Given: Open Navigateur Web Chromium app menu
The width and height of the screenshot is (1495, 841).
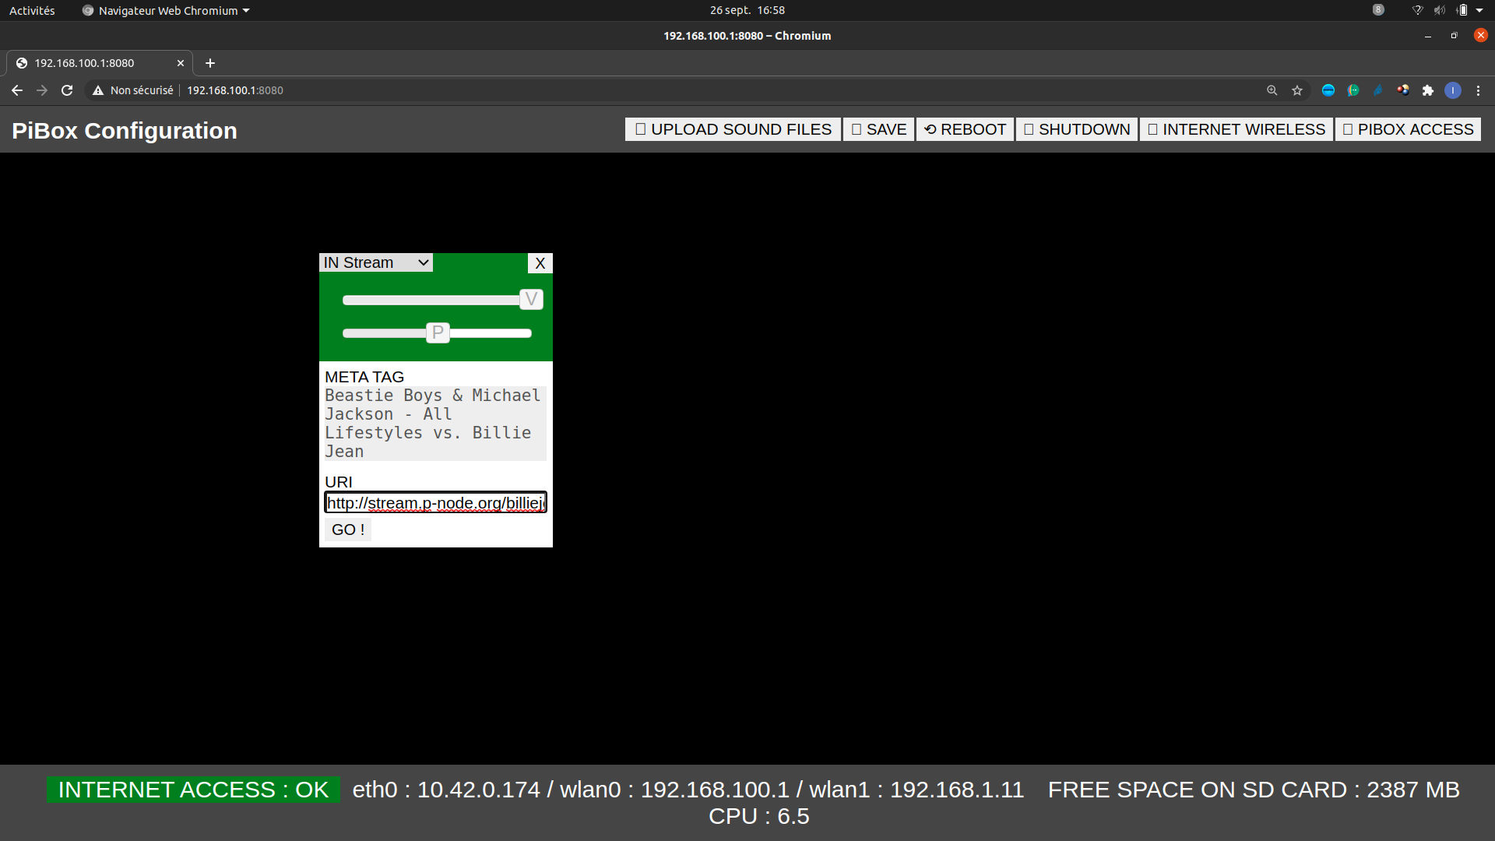Looking at the screenshot, I should 167,11.
